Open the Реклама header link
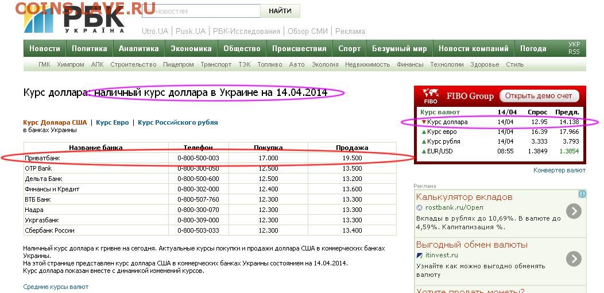604x293 pixels. (350, 31)
